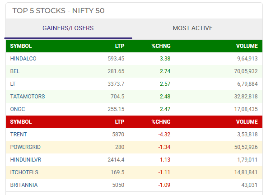Screen dimensions: 266x195
Task: Open the HINDUNILVR stock link
Action: [x=26, y=160]
